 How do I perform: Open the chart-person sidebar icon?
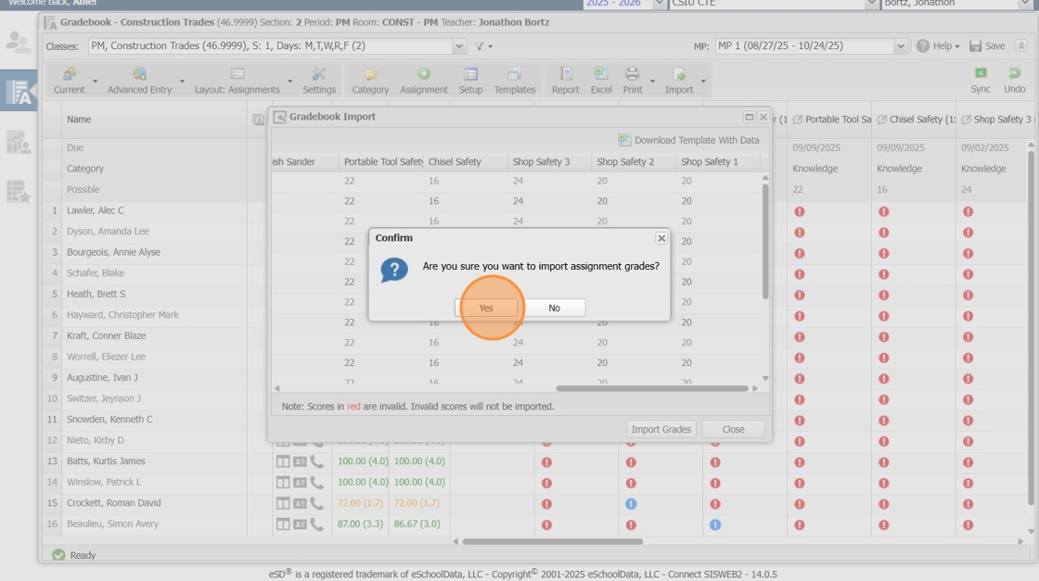[18, 142]
